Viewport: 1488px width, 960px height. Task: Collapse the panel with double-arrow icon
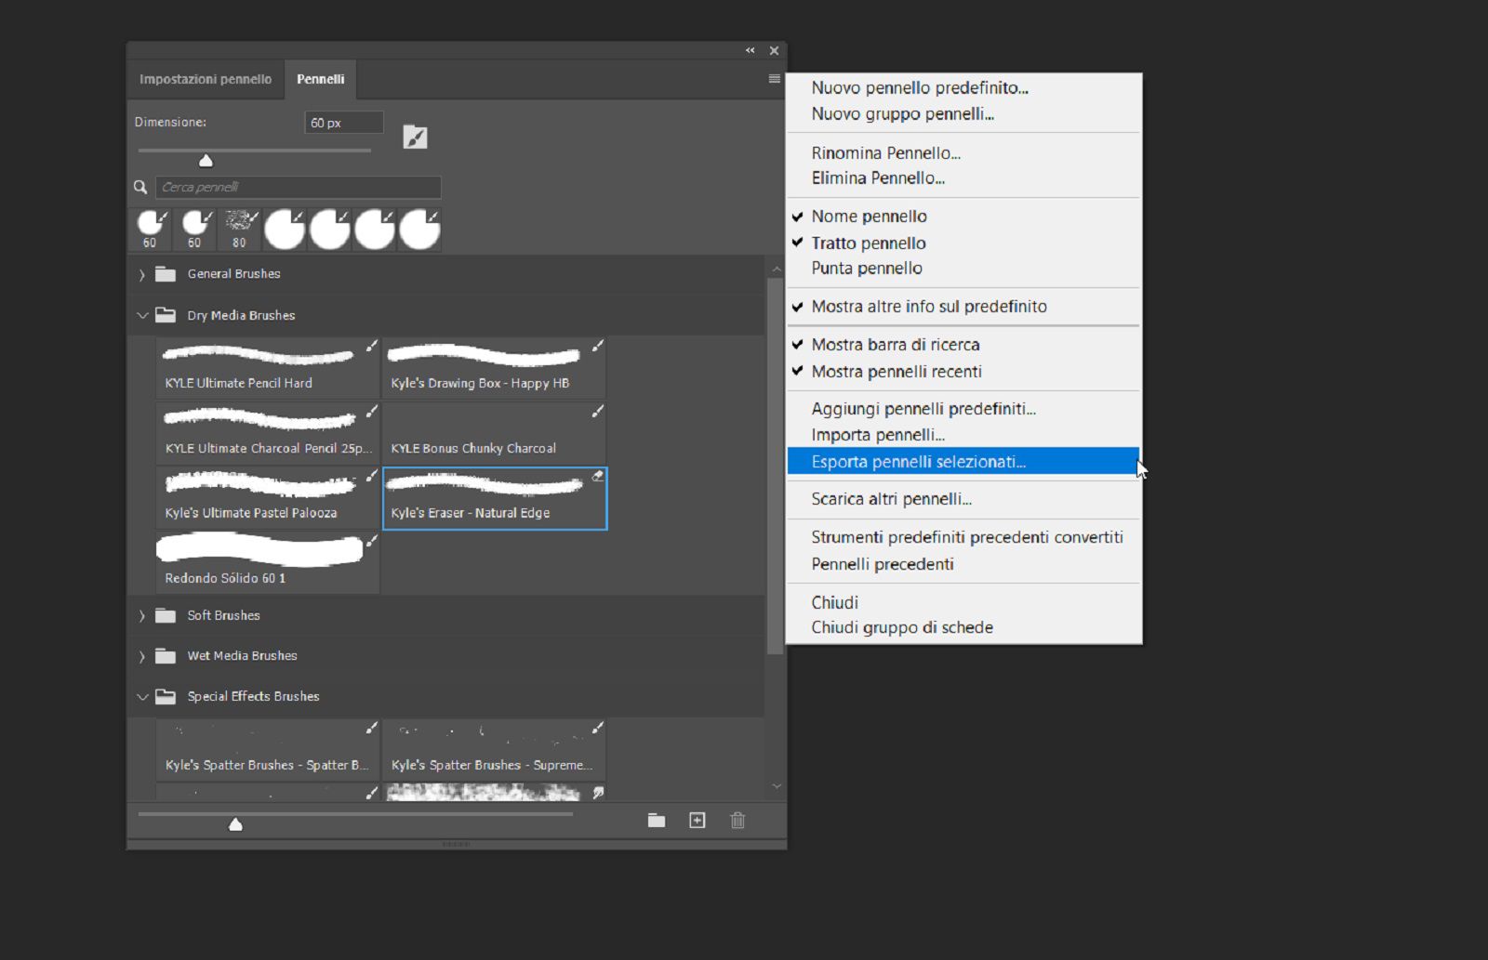click(750, 50)
